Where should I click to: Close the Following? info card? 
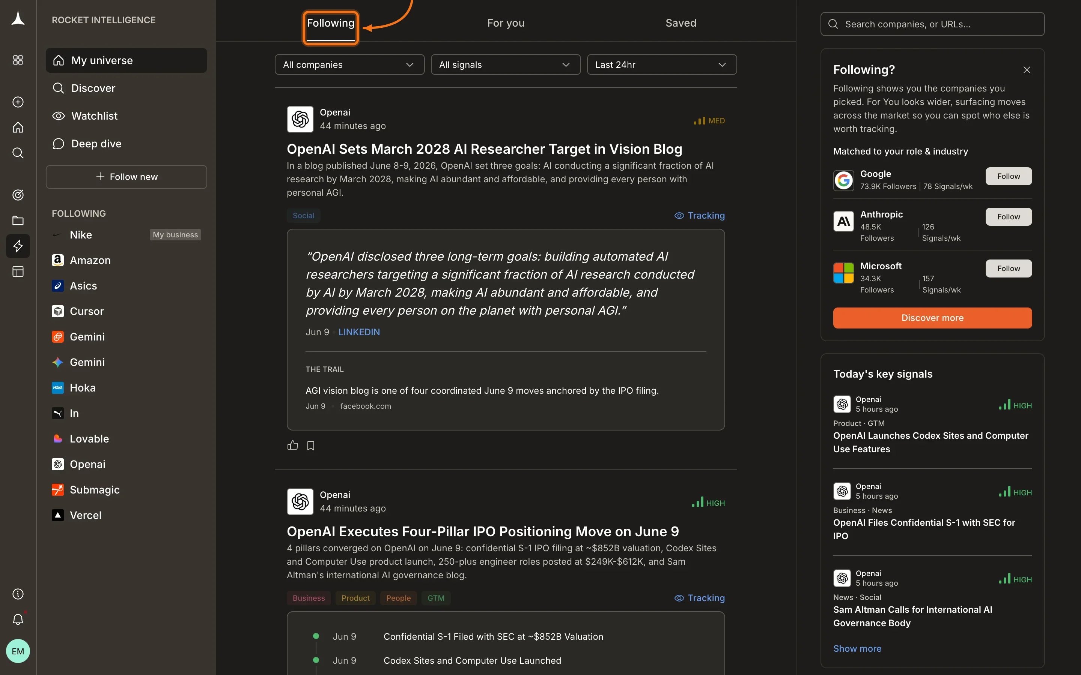pyautogui.click(x=1027, y=70)
